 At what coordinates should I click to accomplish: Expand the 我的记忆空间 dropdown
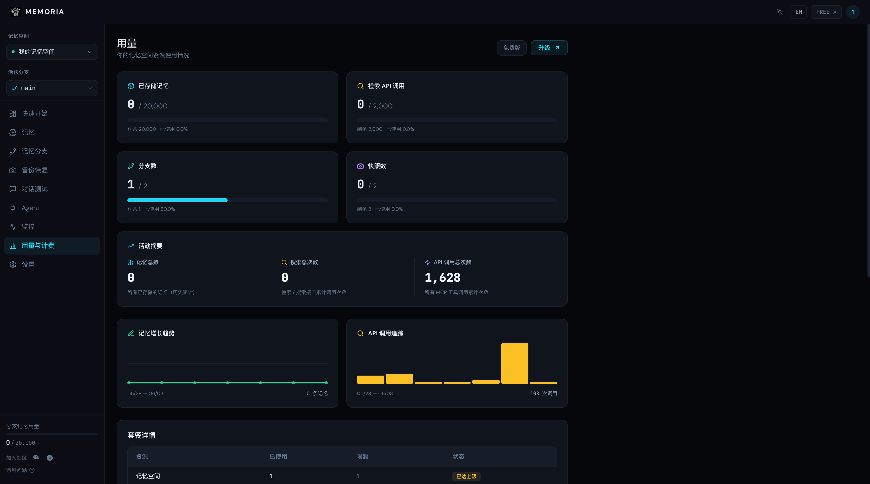pyautogui.click(x=52, y=52)
